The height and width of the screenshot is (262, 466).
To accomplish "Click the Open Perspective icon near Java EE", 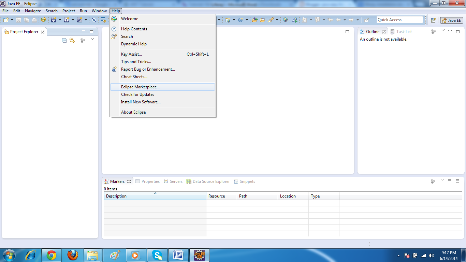I will (433, 20).
